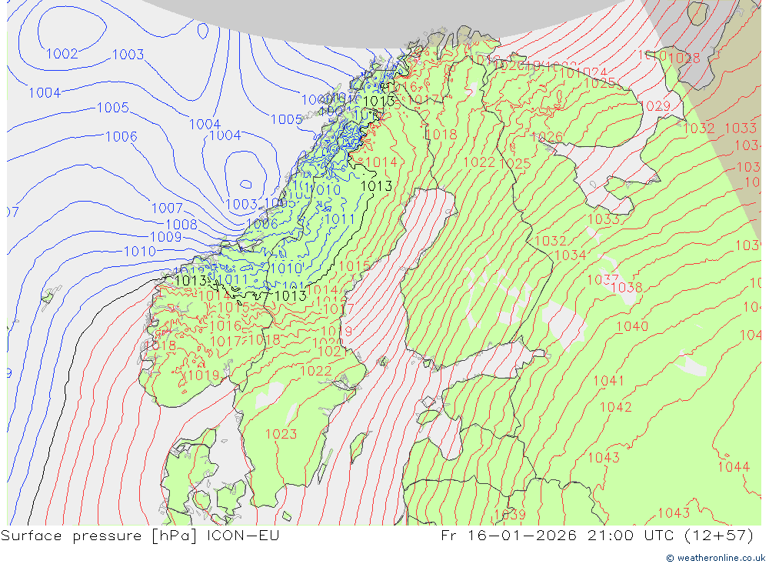Select the 1002 isobar label
This screenshot has height=564, width=769.
[62, 54]
